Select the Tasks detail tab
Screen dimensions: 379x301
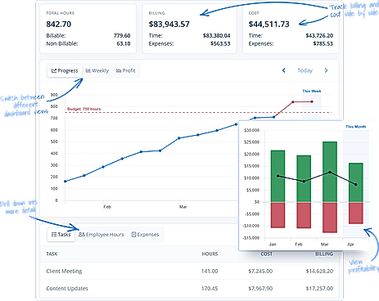tap(61, 235)
